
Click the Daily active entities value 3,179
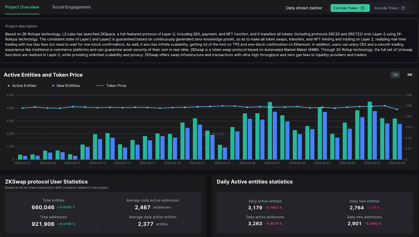coord(255,208)
